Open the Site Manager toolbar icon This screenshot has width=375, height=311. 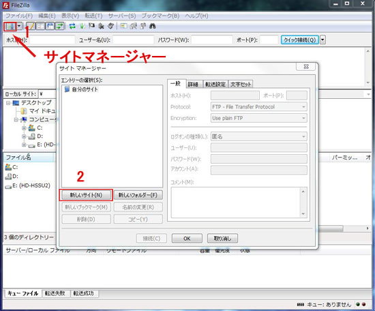click(10, 26)
